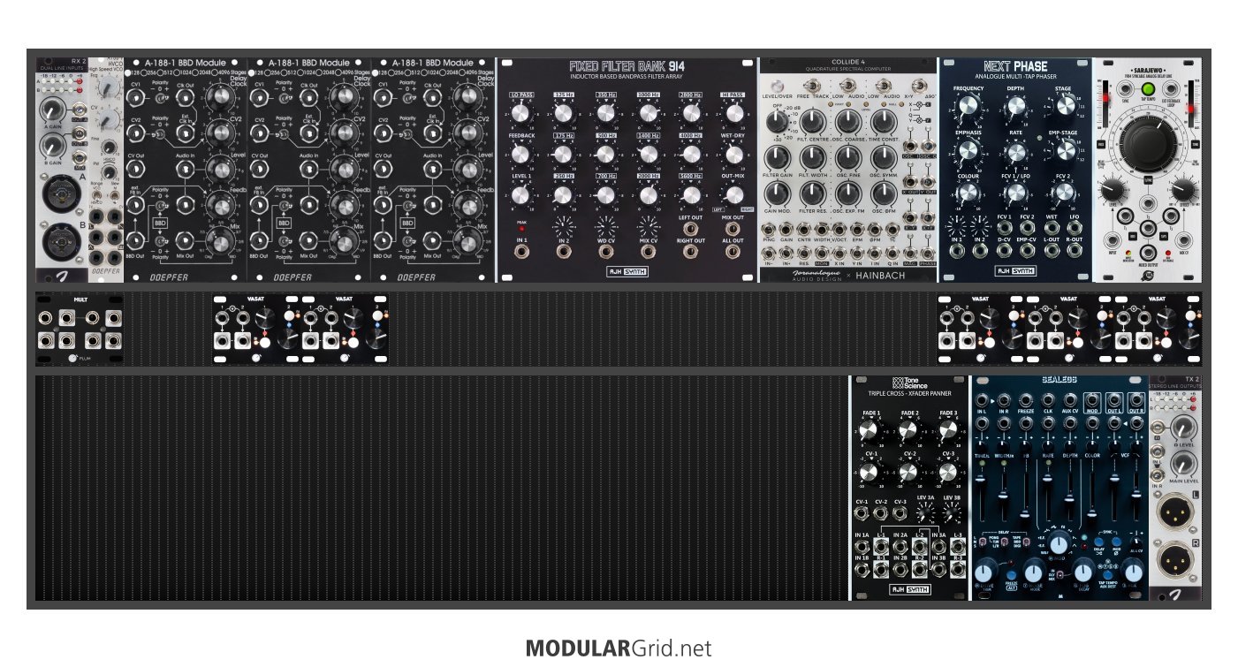Click the FILT. CENTRE knob on Collide 4

[813, 121]
